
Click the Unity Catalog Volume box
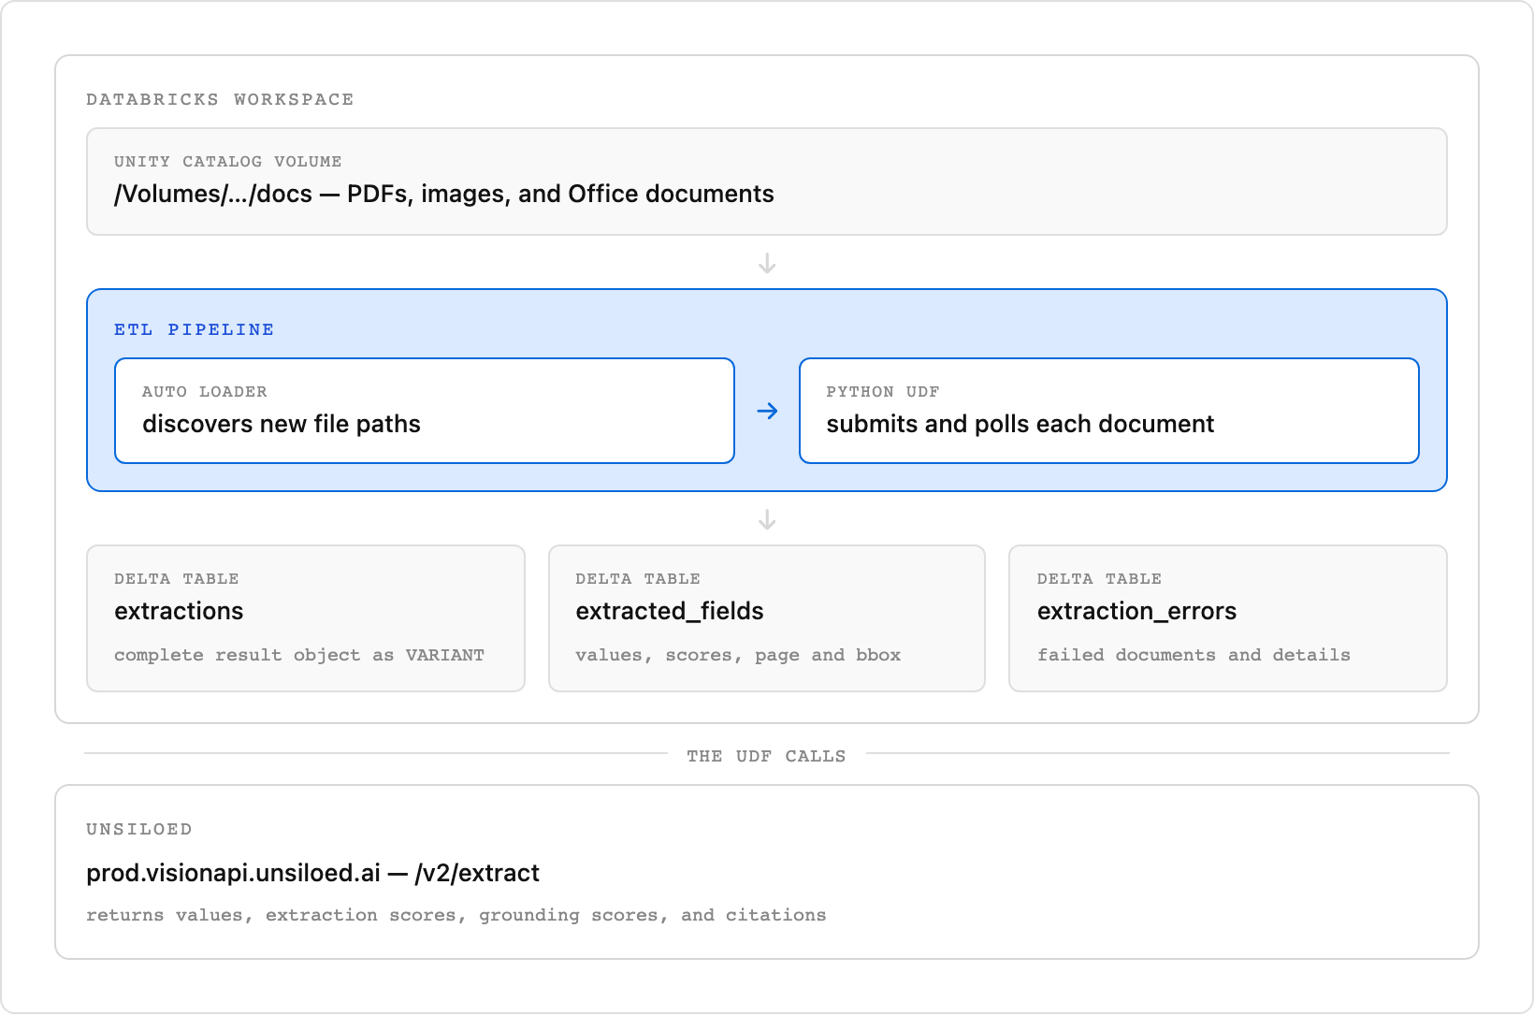pyautogui.click(x=767, y=181)
